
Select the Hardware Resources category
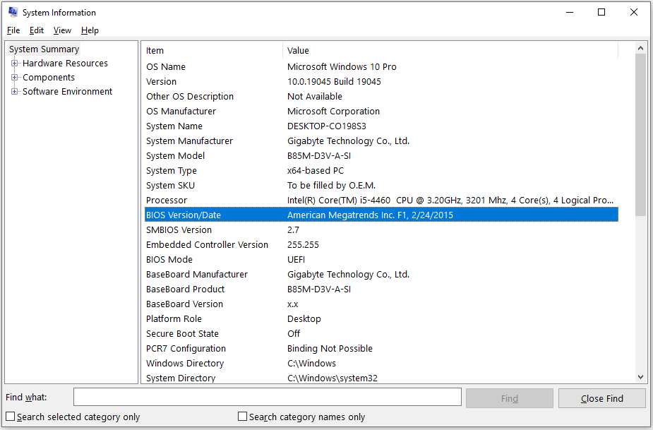tap(65, 64)
